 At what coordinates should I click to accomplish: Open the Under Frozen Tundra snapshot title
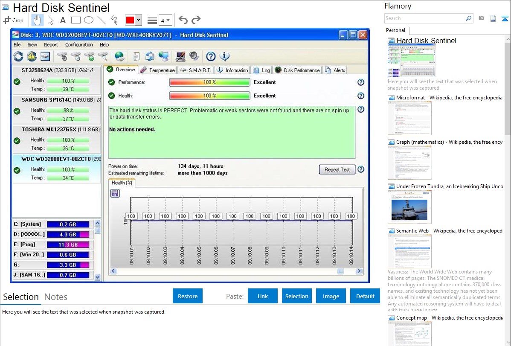[x=450, y=186]
